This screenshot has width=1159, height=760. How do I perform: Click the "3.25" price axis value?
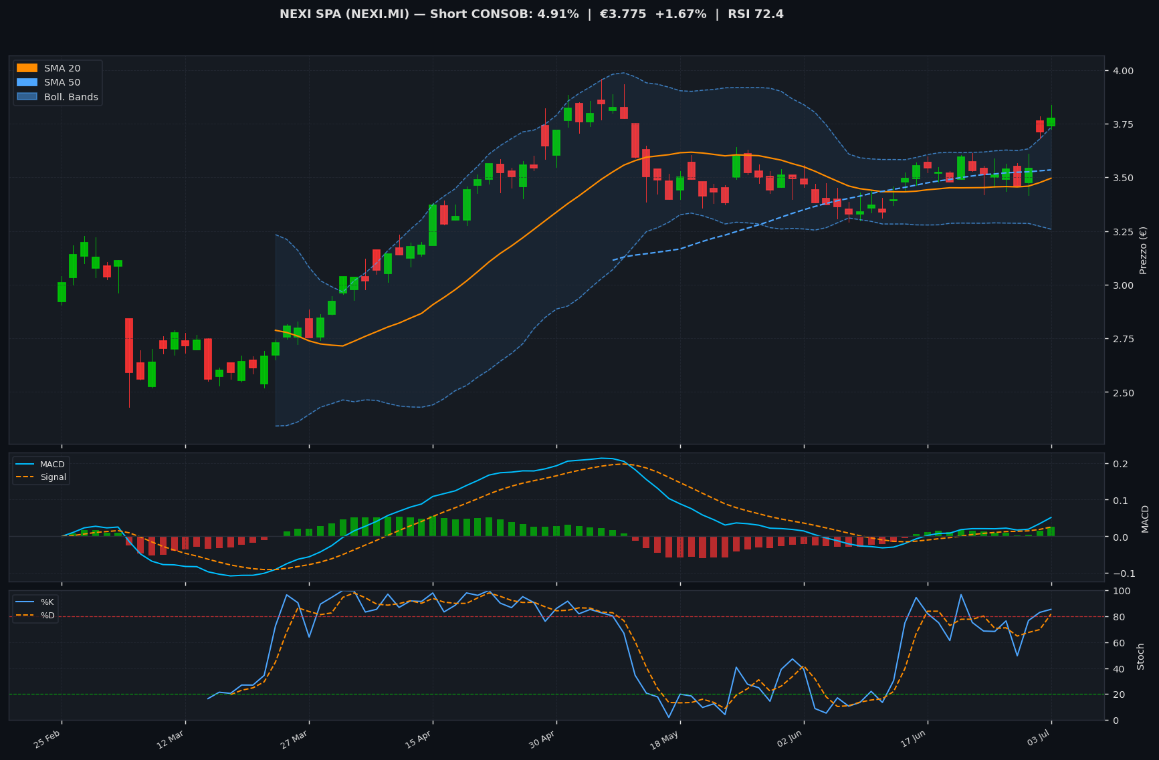pos(1122,232)
